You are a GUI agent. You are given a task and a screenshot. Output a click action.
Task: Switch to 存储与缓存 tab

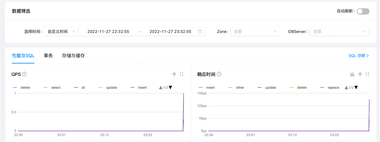click(74, 55)
